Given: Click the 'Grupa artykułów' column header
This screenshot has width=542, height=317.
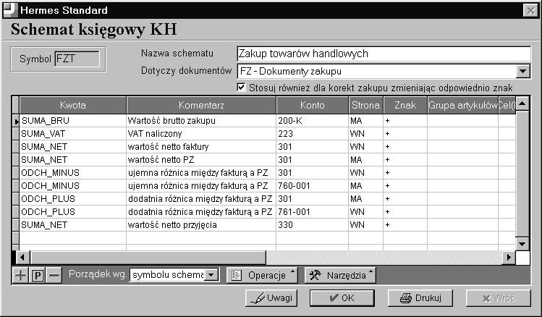Looking at the screenshot, I should point(463,105).
